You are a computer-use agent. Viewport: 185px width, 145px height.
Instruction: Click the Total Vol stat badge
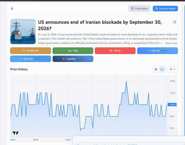point(30,59)
